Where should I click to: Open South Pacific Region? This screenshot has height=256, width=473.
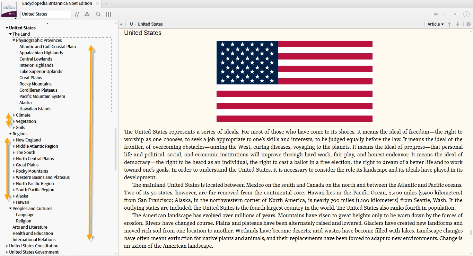click(35, 190)
